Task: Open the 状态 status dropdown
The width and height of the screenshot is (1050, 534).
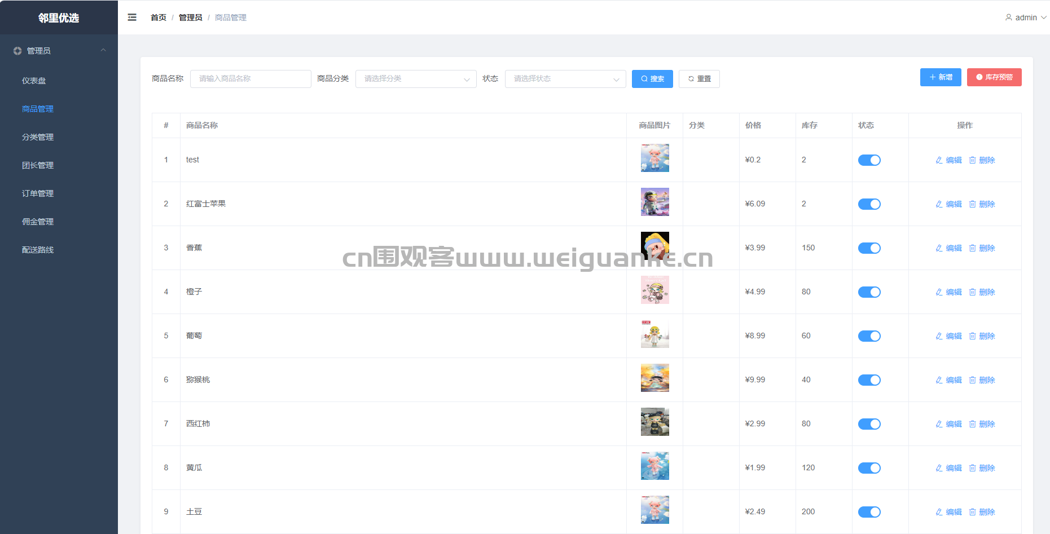Action: (x=565, y=79)
